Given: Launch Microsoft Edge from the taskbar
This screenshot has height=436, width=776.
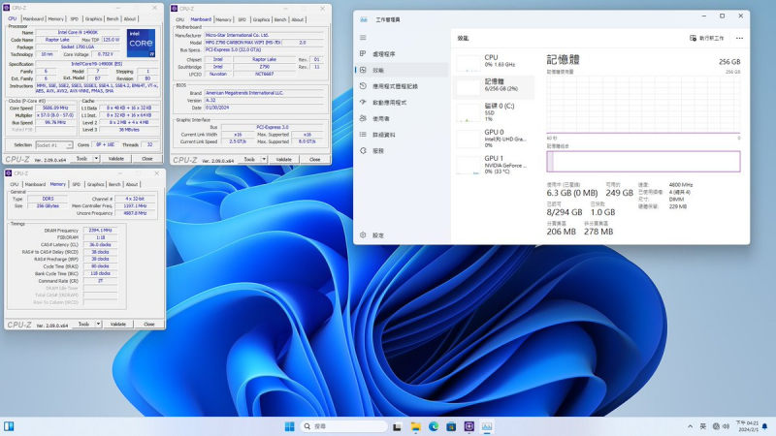Looking at the screenshot, I should pos(434,426).
